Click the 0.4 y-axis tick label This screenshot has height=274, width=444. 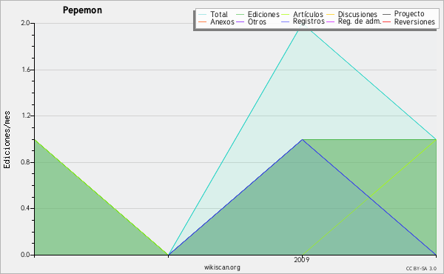pyautogui.click(x=25, y=208)
